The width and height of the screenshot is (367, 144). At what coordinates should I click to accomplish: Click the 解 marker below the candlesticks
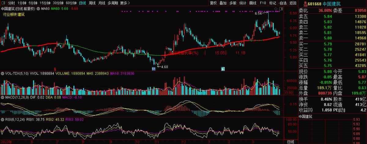pyautogui.click(x=223, y=69)
